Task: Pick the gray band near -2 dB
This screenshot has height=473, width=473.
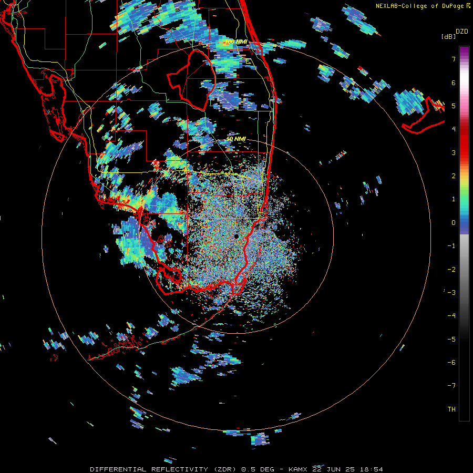Action: point(464,270)
